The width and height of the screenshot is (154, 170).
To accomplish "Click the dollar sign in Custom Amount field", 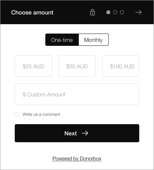I will pyautogui.click(x=24, y=95).
